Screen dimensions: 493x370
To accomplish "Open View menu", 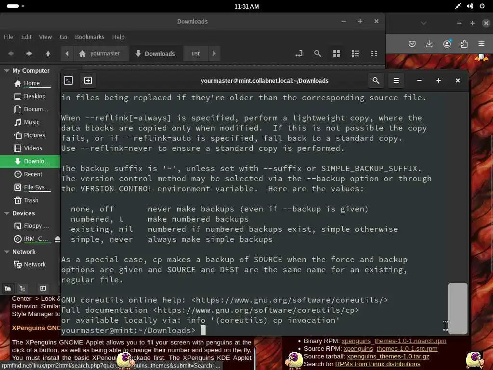I will point(45,37).
